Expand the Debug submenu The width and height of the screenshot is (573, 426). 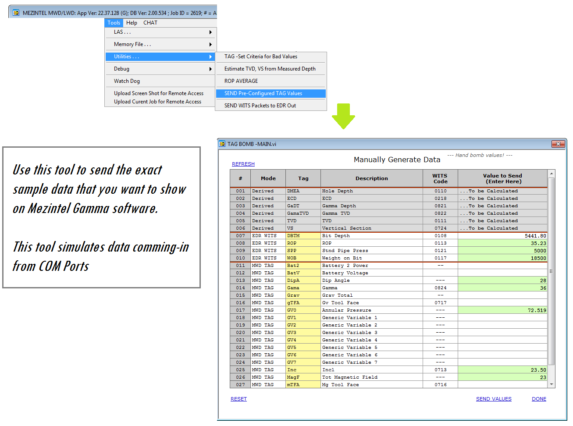[x=160, y=69]
